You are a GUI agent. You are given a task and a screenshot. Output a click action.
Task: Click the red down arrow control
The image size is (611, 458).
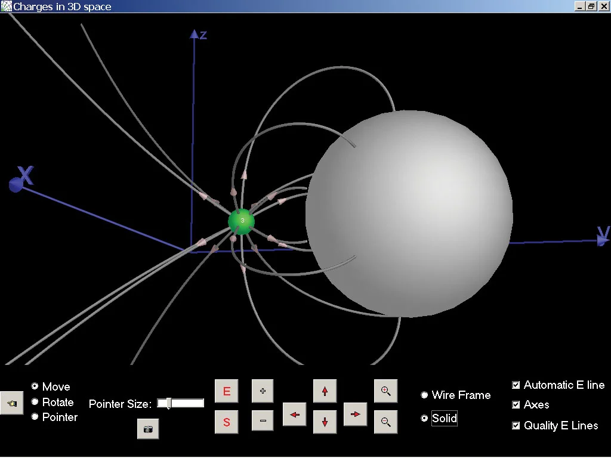coord(325,422)
